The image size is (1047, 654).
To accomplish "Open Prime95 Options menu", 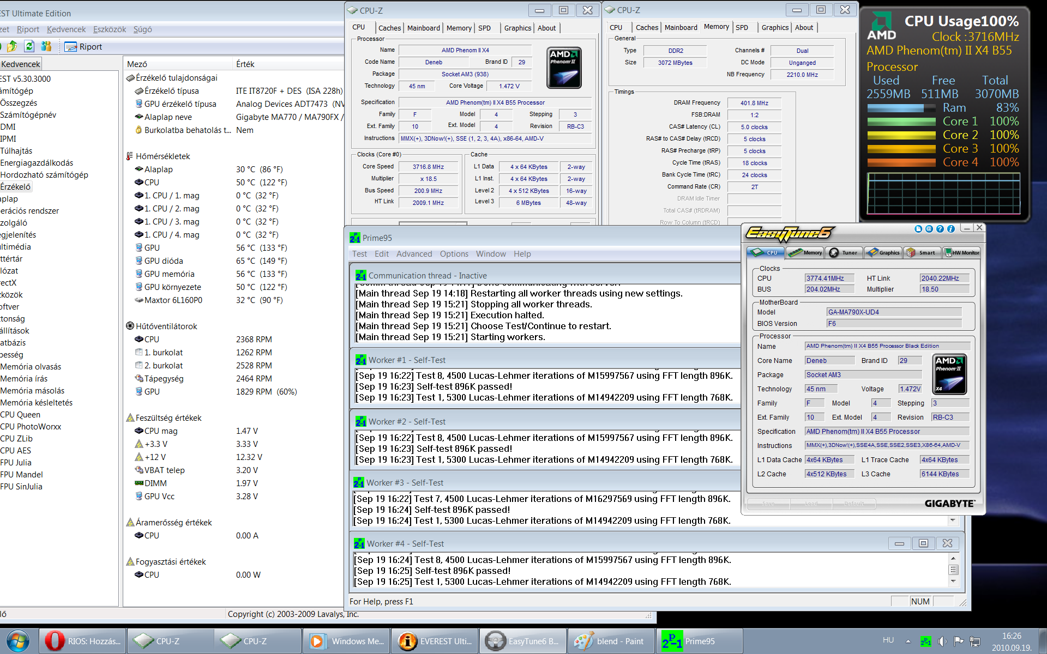I will 454,254.
